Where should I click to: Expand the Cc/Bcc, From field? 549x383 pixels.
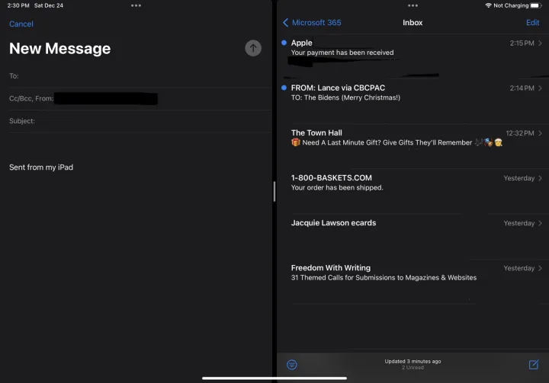(x=30, y=98)
